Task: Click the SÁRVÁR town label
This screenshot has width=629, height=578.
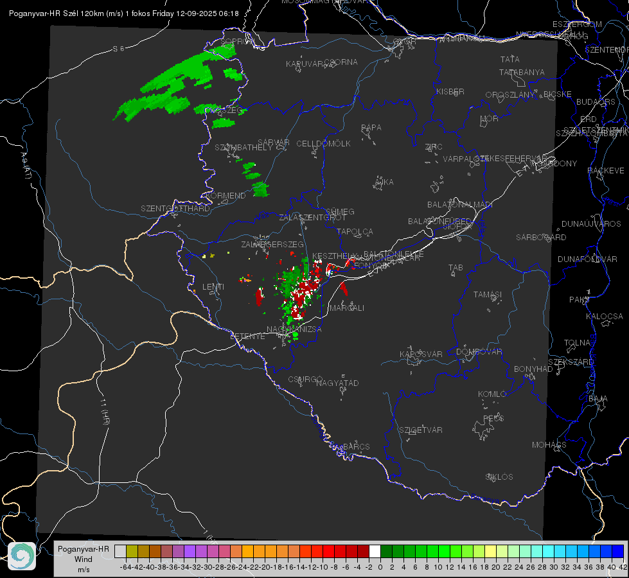Action: point(274,143)
